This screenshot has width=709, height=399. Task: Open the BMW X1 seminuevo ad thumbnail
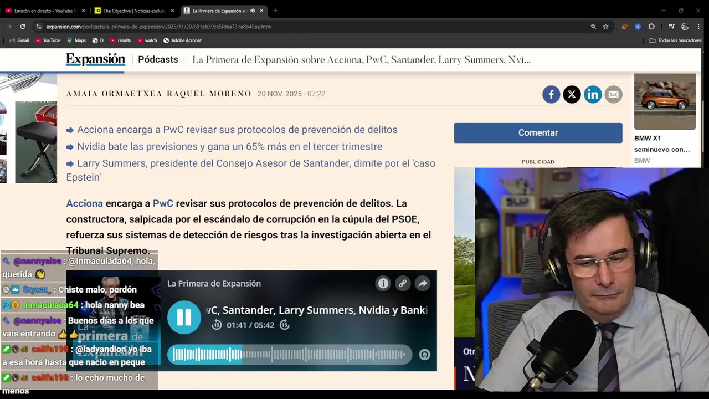pos(665,101)
